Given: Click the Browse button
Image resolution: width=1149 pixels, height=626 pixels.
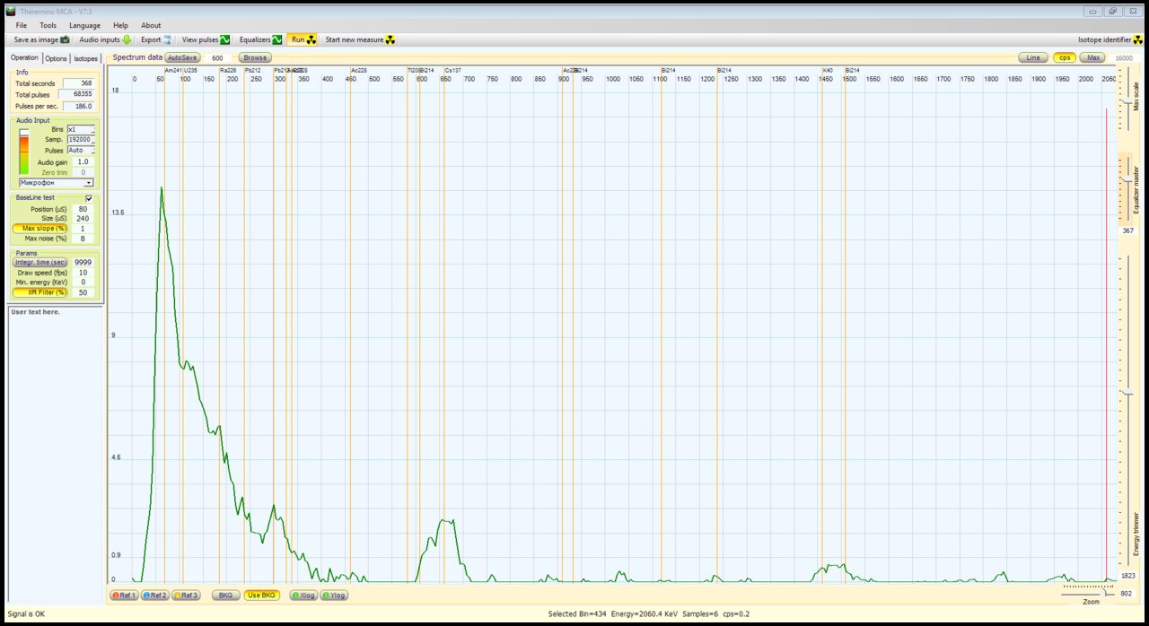Looking at the screenshot, I should 255,57.
